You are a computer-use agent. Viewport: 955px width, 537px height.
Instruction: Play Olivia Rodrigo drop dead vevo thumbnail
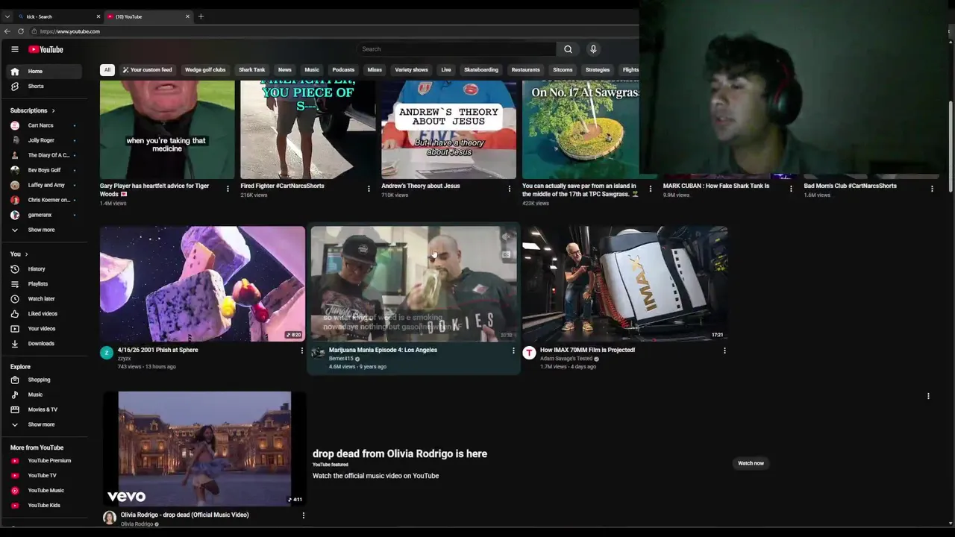204,448
